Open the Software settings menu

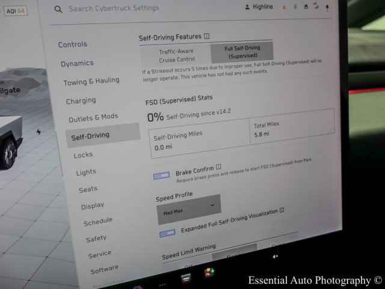(x=105, y=270)
